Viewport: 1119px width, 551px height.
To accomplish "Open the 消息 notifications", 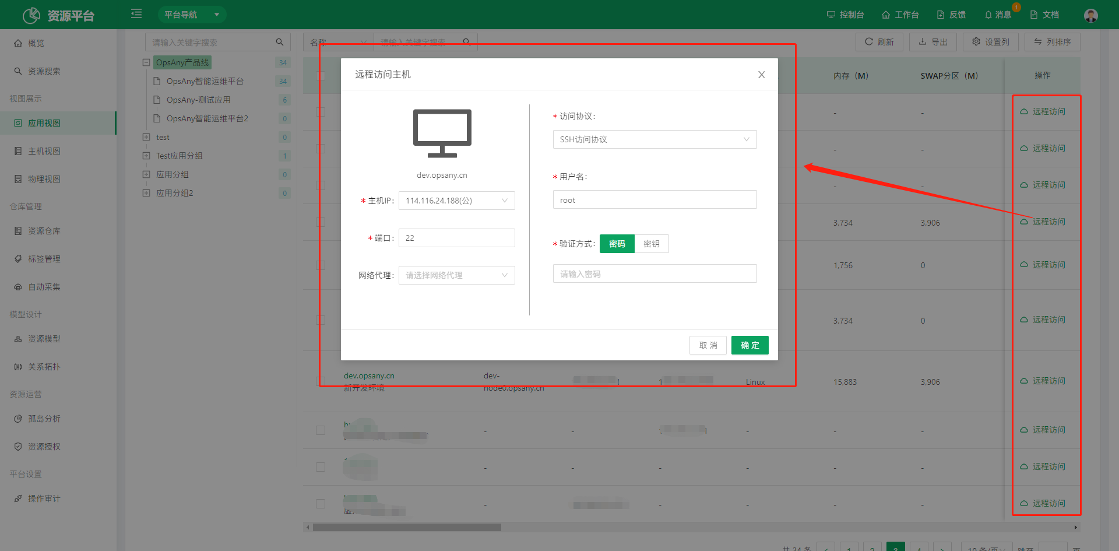I will pos(998,15).
